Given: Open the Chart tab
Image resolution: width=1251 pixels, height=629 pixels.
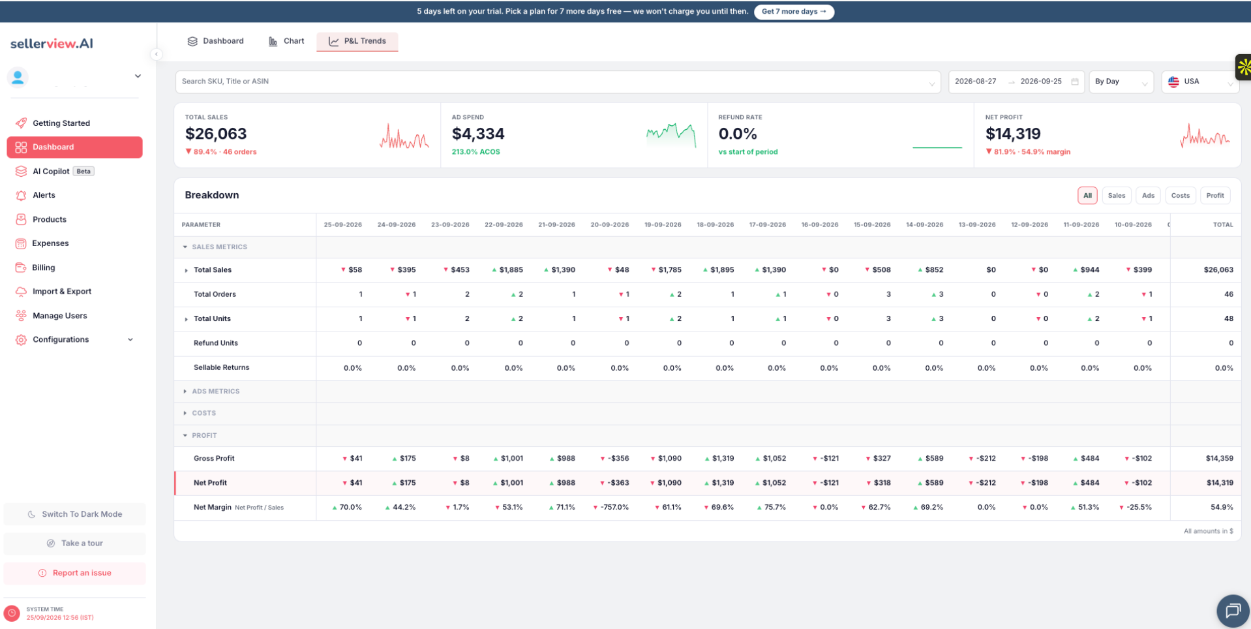Looking at the screenshot, I should pos(286,41).
